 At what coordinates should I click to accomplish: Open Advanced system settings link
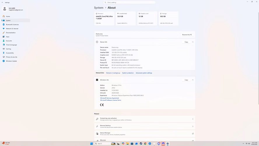coord(144,73)
